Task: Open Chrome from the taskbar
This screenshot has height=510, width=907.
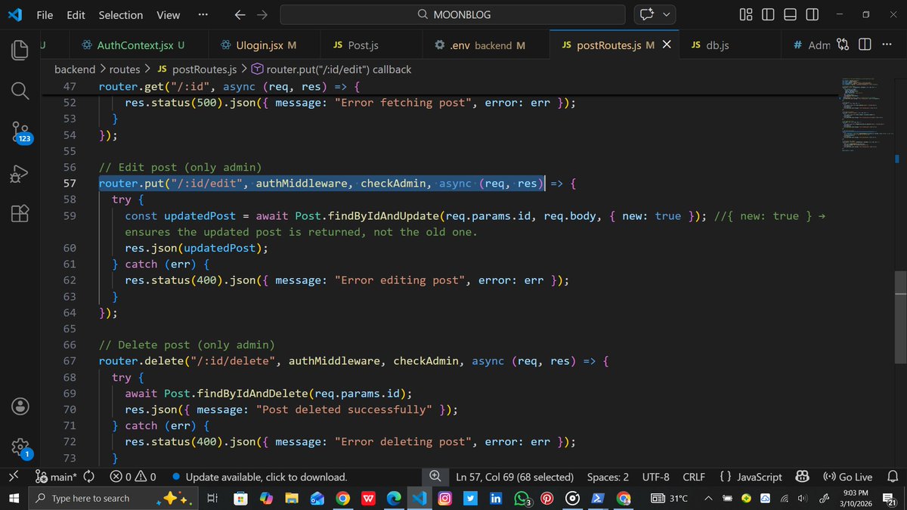Action: point(342,498)
